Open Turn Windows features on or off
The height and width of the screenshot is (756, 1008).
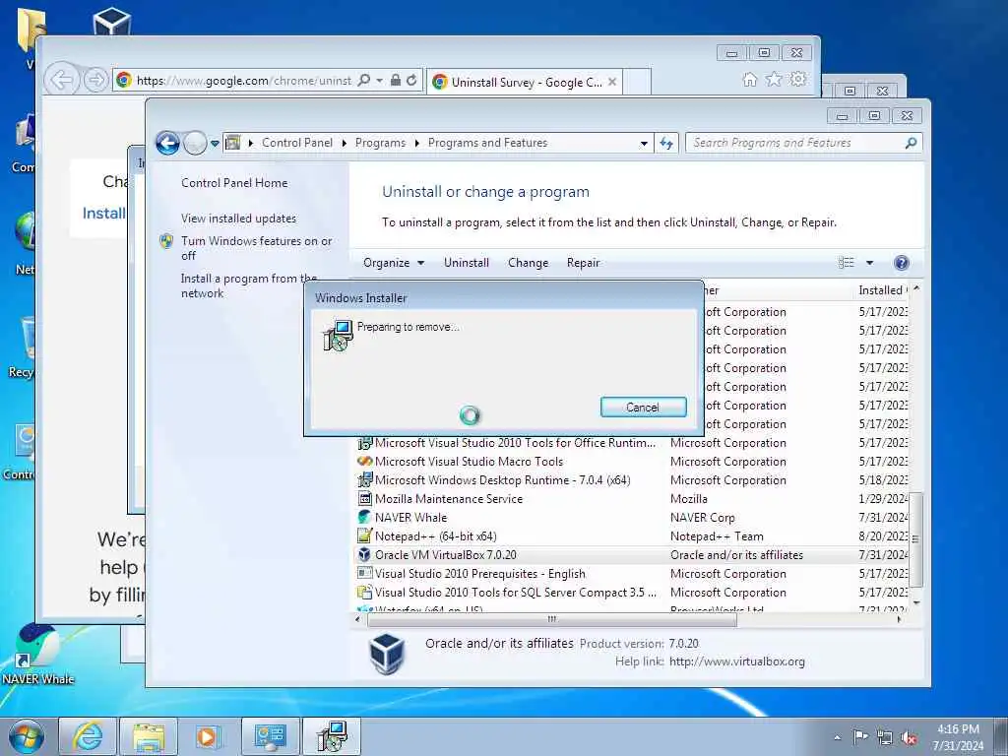(256, 248)
